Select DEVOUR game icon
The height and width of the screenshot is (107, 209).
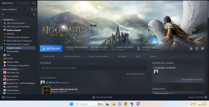click(x=5, y=34)
